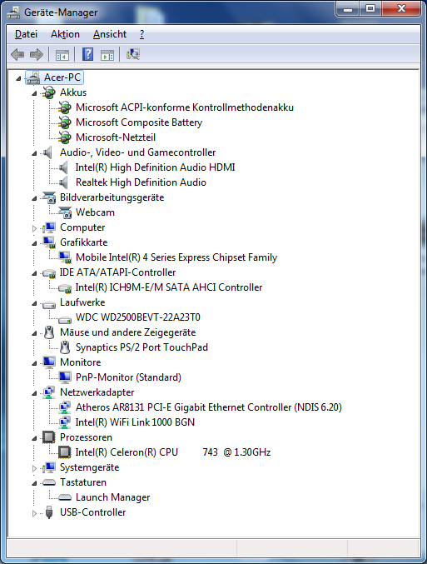This screenshot has height=564, width=427.
Task: Expand the Systemgeräte category
Action: [34, 468]
